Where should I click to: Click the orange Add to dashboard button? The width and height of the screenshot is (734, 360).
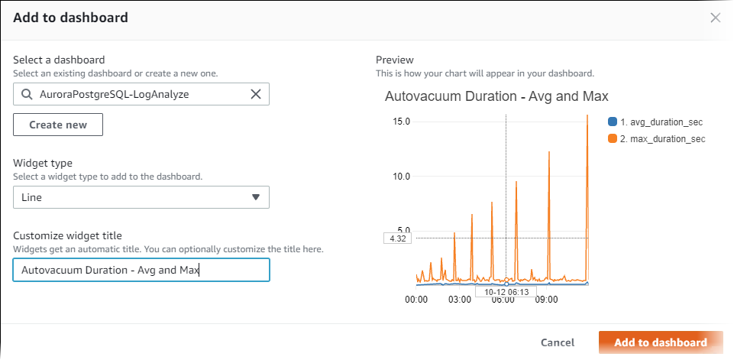coord(661,342)
